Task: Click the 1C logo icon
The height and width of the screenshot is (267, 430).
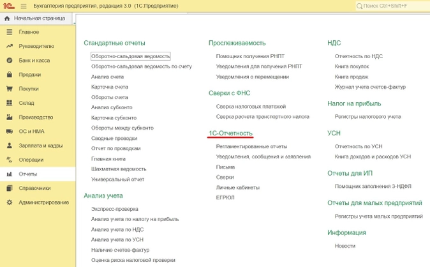Action: tap(8, 6)
